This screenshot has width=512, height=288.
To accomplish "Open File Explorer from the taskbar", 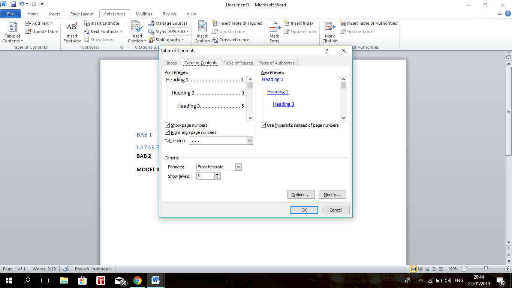I will [64, 280].
